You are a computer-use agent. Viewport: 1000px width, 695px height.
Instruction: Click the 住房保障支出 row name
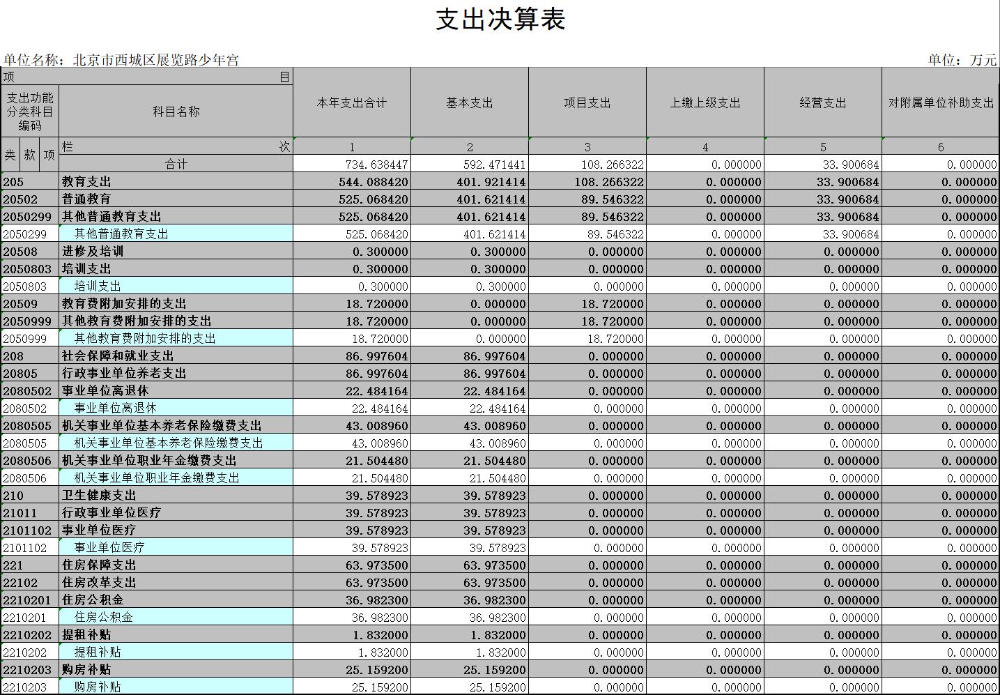[x=176, y=565]
